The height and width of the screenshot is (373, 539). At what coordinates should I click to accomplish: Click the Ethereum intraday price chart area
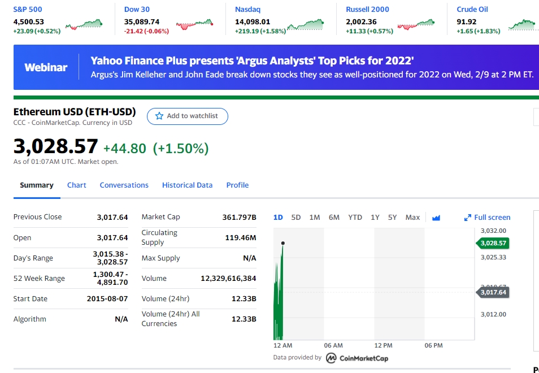[373, 284]
